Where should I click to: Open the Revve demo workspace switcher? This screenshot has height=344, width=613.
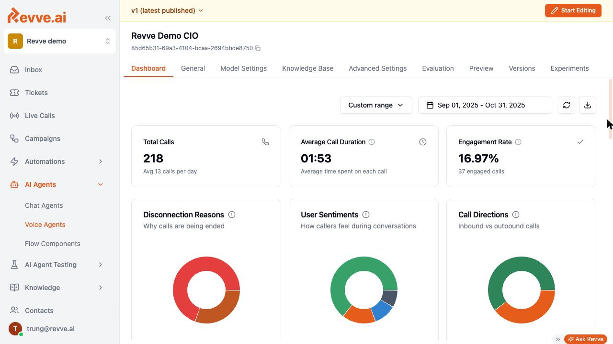(59, 41)
